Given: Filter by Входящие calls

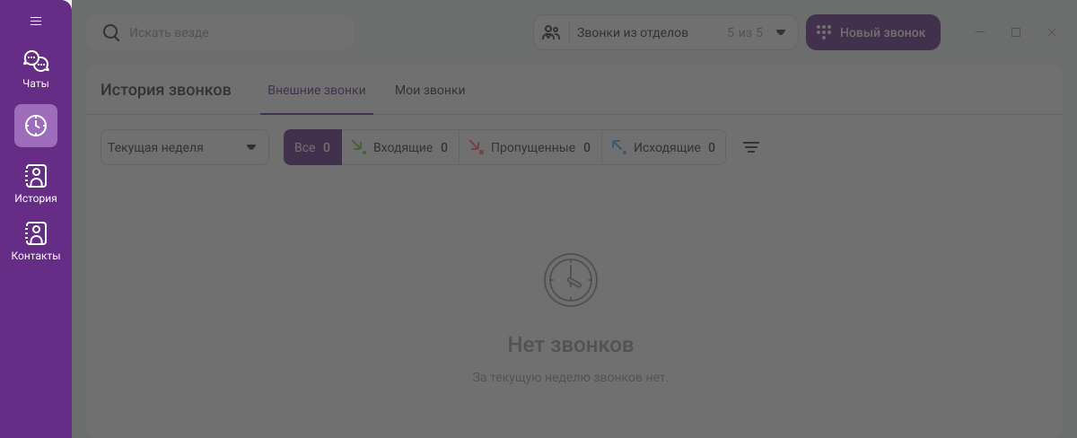Looking at the screenshot, I should coord(400,147).
